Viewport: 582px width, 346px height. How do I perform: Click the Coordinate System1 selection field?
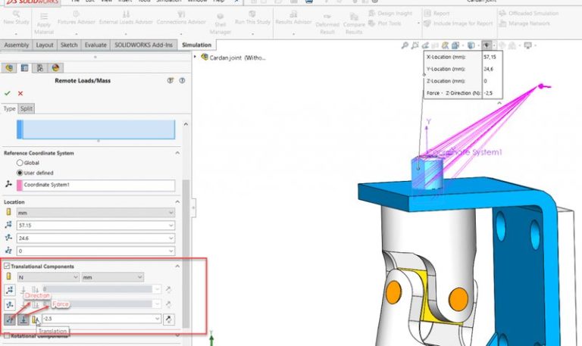click(x=95, y=185)
